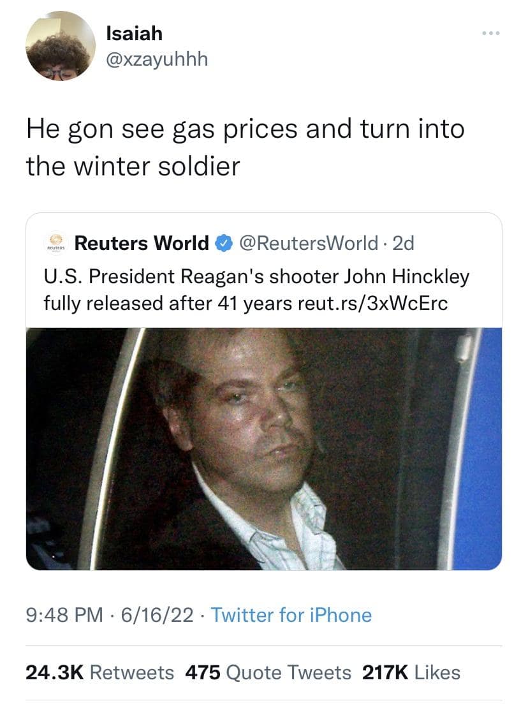
Task: Open the @ReutersWorld handle
Action: coord(310,244)
